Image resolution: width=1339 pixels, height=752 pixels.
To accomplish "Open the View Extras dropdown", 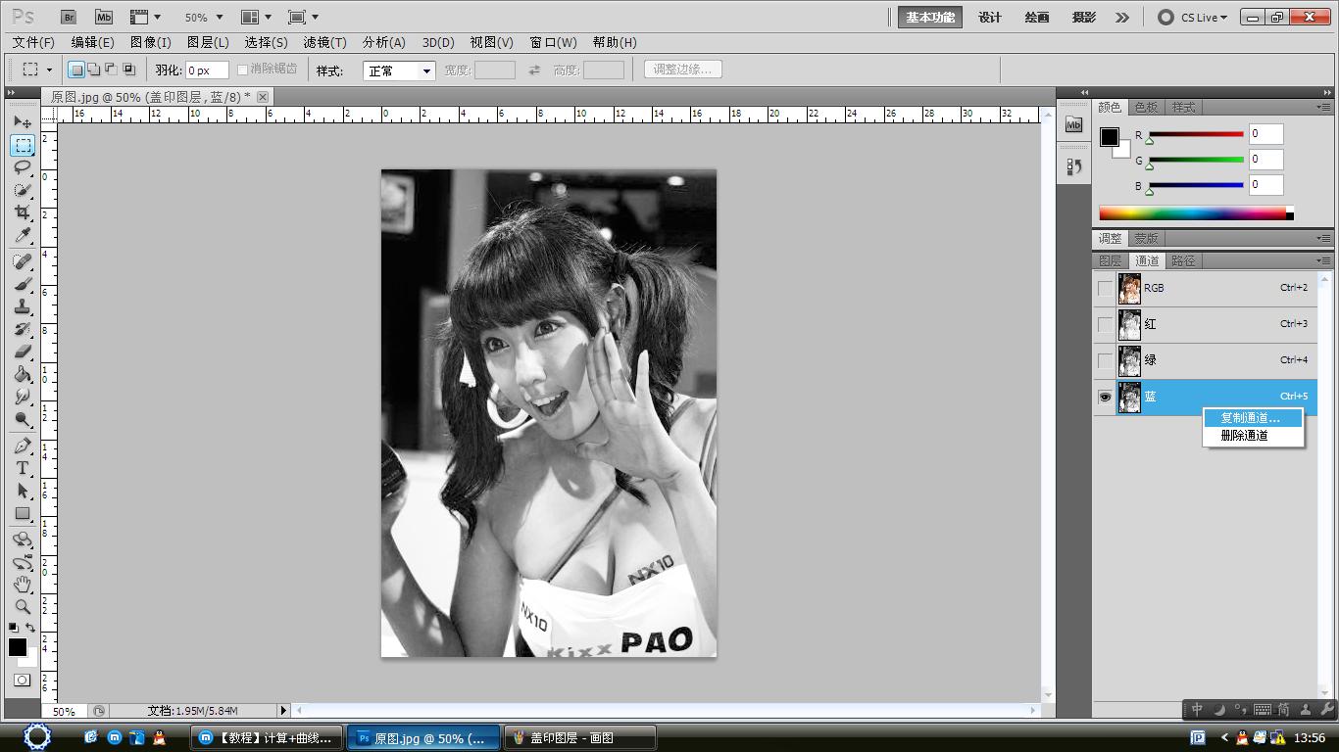I will click(x=145, y=17).
